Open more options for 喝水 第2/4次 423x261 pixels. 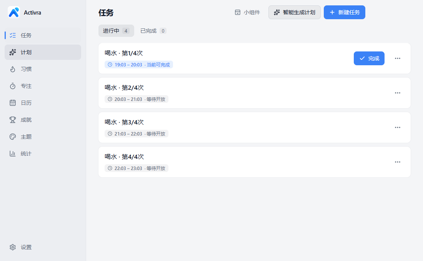[398, 93]
